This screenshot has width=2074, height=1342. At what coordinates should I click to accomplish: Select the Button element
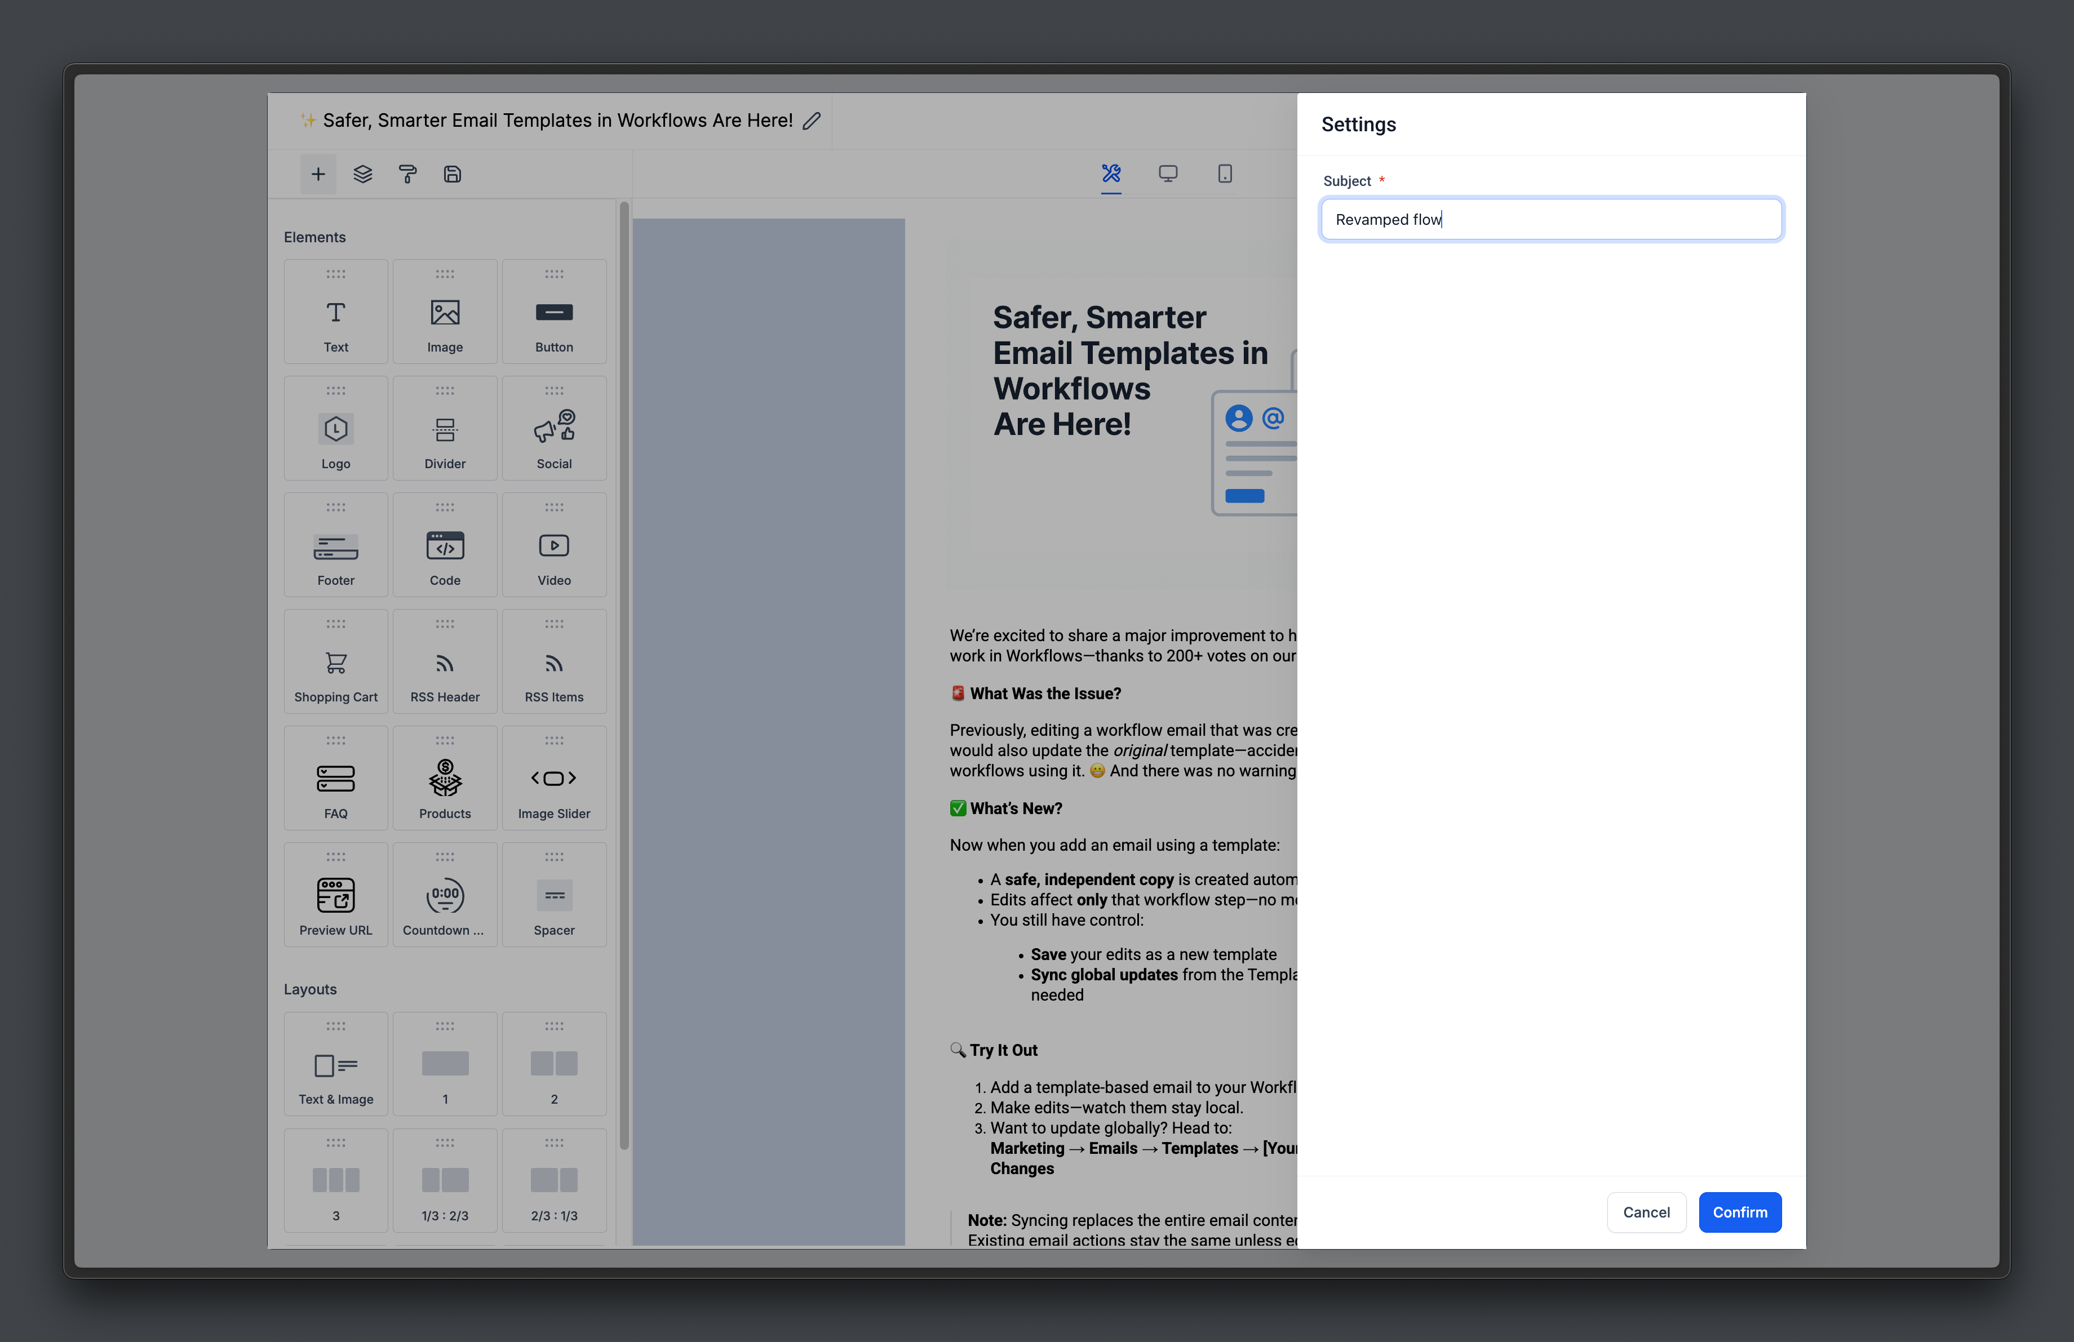click(554, 312)
